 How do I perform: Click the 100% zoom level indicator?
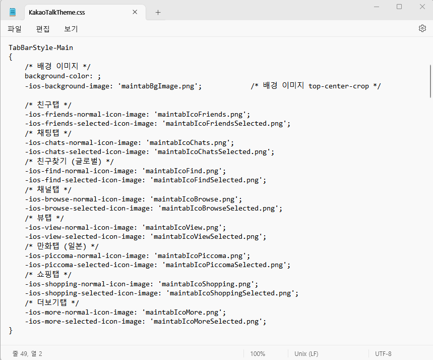click(x=258, y=353)
